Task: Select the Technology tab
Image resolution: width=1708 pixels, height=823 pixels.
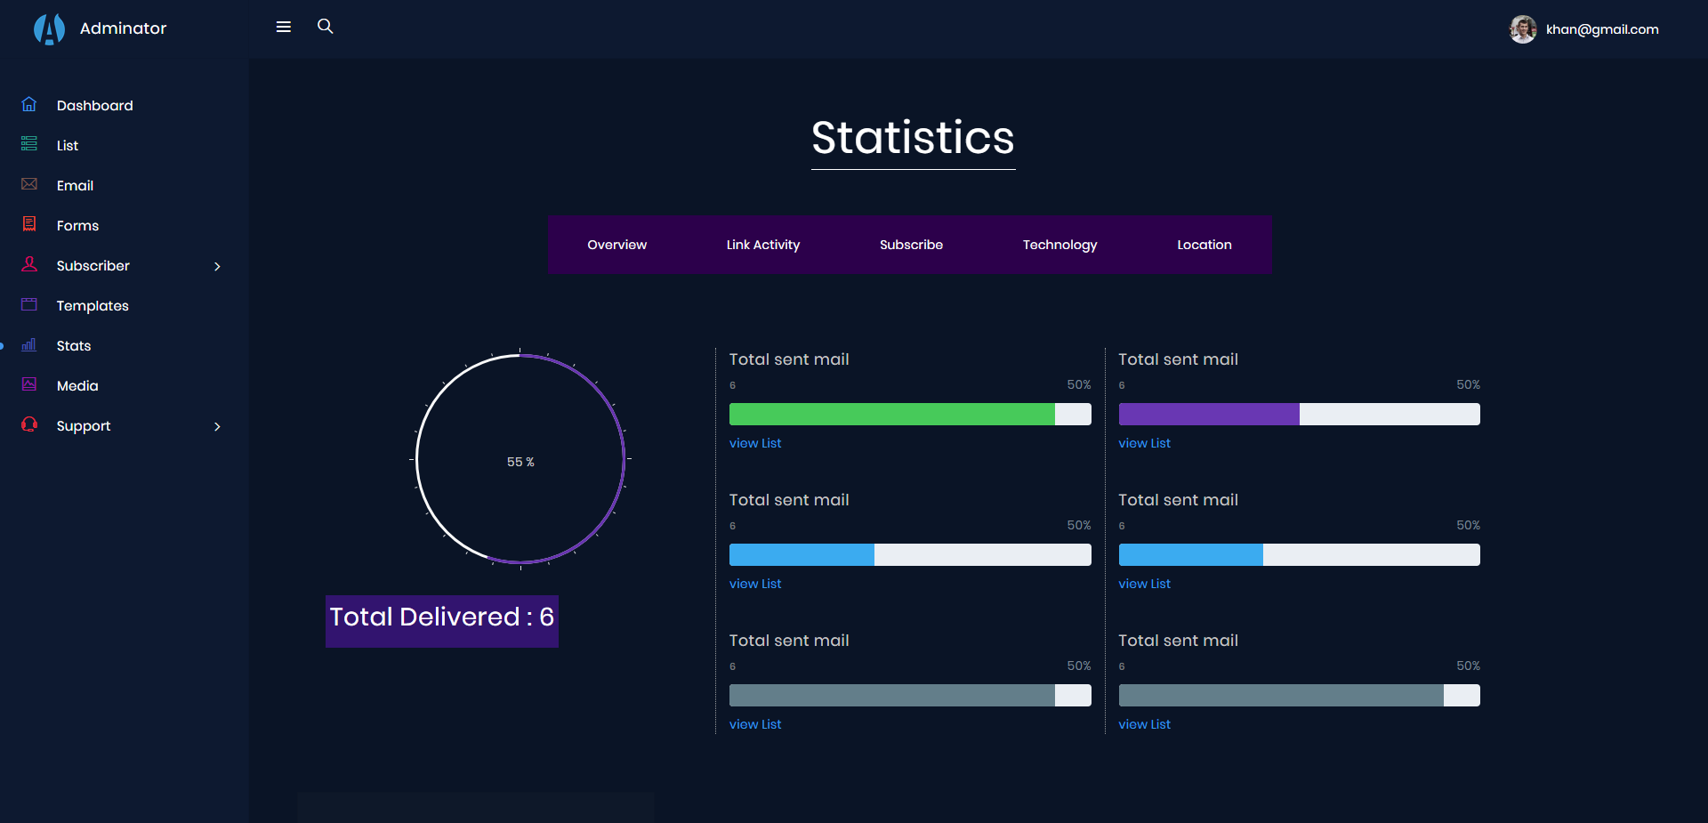Action: 1059,245
